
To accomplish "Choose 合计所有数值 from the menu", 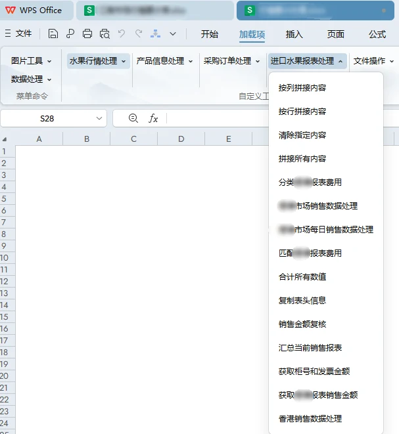I will [302, 277].
